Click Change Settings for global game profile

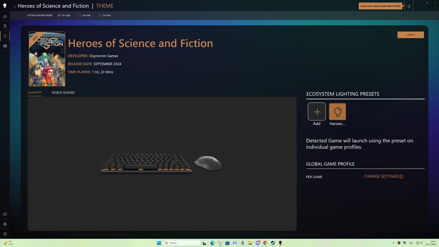click(x=383, y=176)
